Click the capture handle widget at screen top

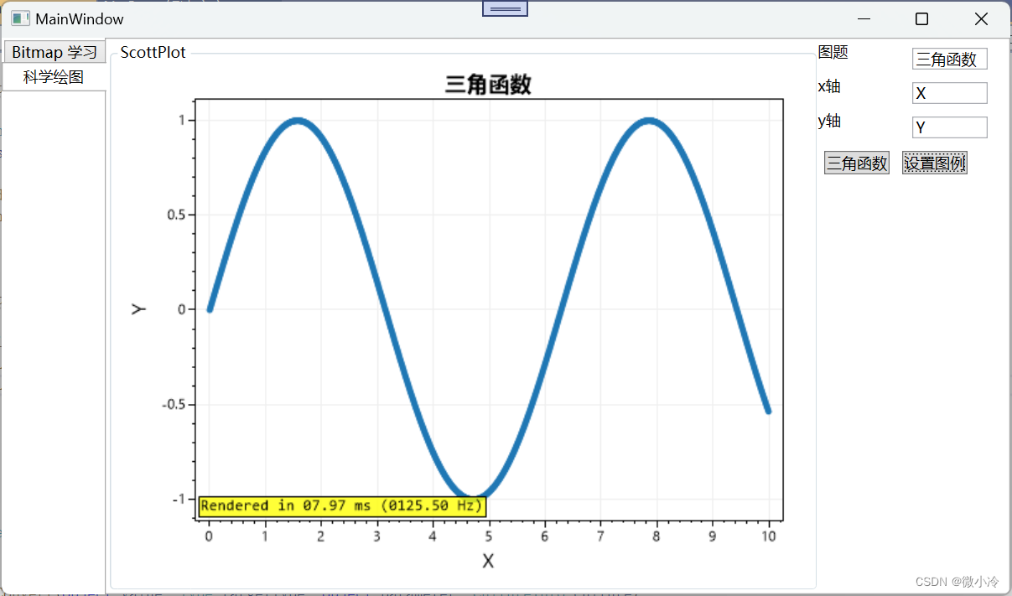505,8
